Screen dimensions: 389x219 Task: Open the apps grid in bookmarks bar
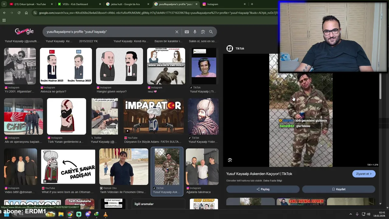[x=4, y=20]
